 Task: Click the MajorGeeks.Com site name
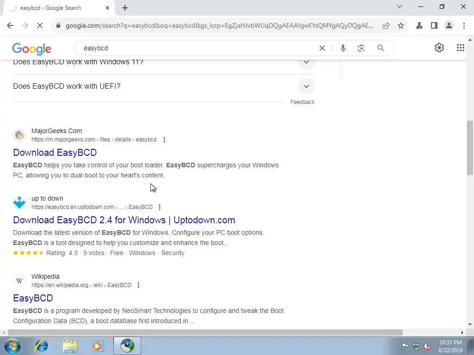(56, 131)
